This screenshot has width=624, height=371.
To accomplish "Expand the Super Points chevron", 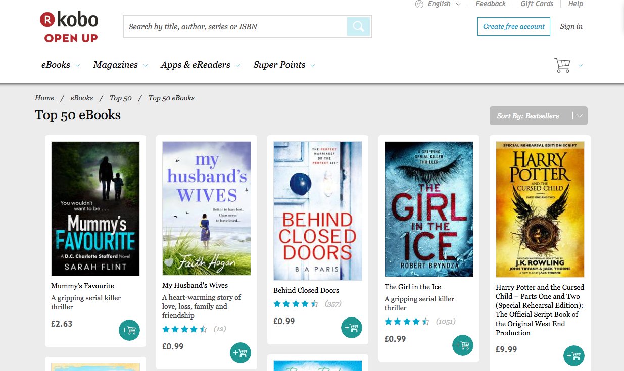I will pos(313,65).
